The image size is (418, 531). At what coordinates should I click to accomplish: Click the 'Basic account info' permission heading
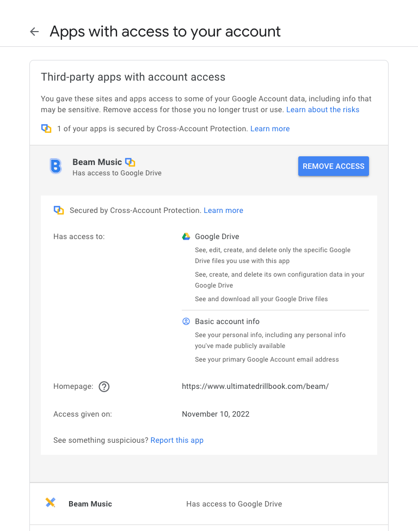pyautogui.click(x=228, y=321)
